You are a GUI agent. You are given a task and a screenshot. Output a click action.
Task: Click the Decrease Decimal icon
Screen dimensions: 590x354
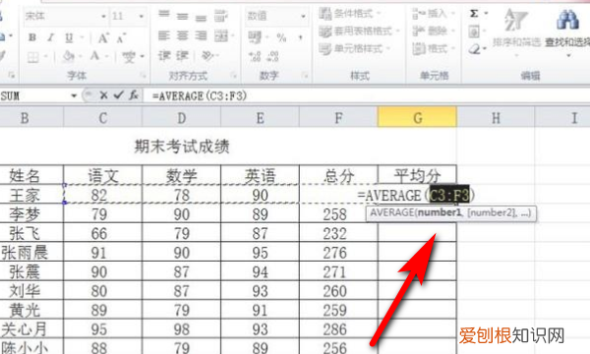[272, 56]
